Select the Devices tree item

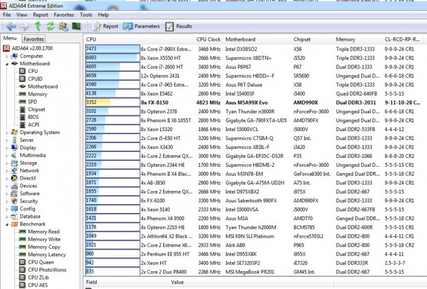(x=28, y=186)
